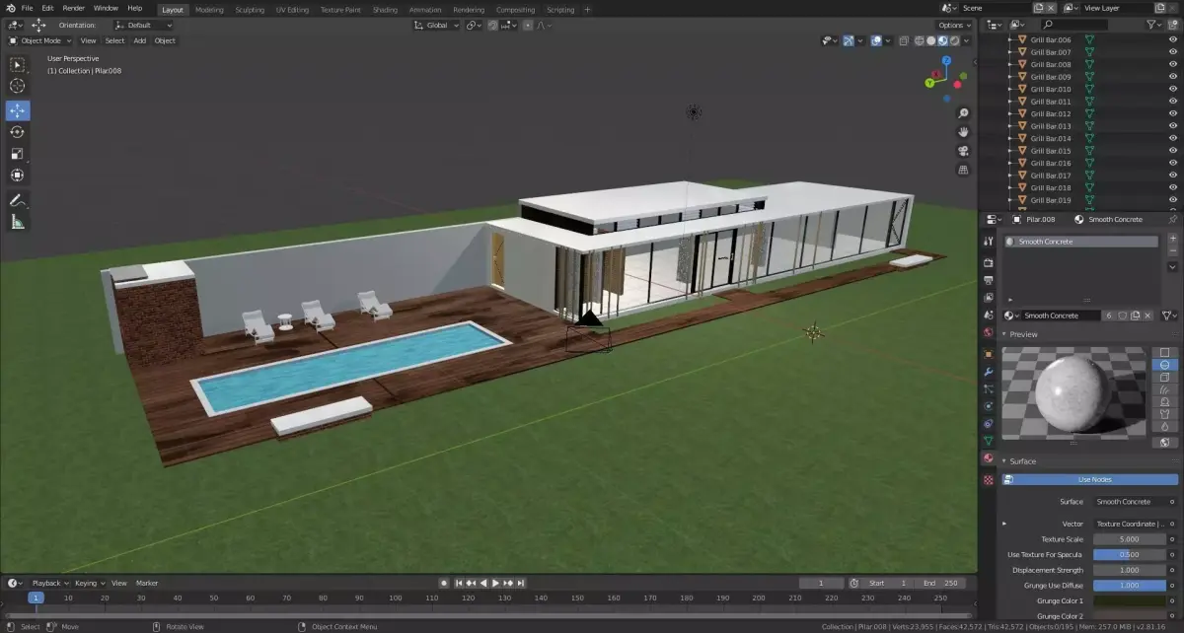This screenshot has height=633, width=1184.
Task: Select cube preview shape
Action: 1164,377
